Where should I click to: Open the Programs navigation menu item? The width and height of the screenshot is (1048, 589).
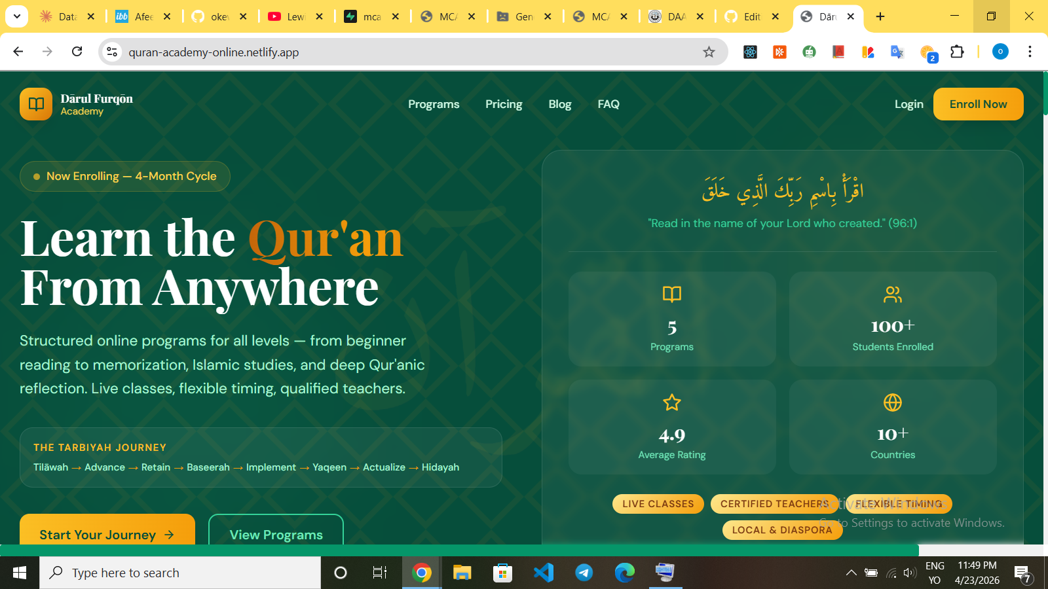pos(434,104)
